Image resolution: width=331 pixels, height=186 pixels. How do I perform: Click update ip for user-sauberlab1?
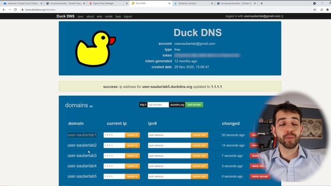(x=132, y=135)
